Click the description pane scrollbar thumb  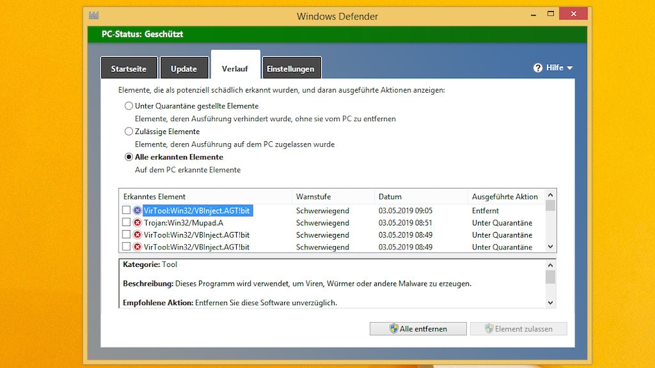click(x=550, y=277)
